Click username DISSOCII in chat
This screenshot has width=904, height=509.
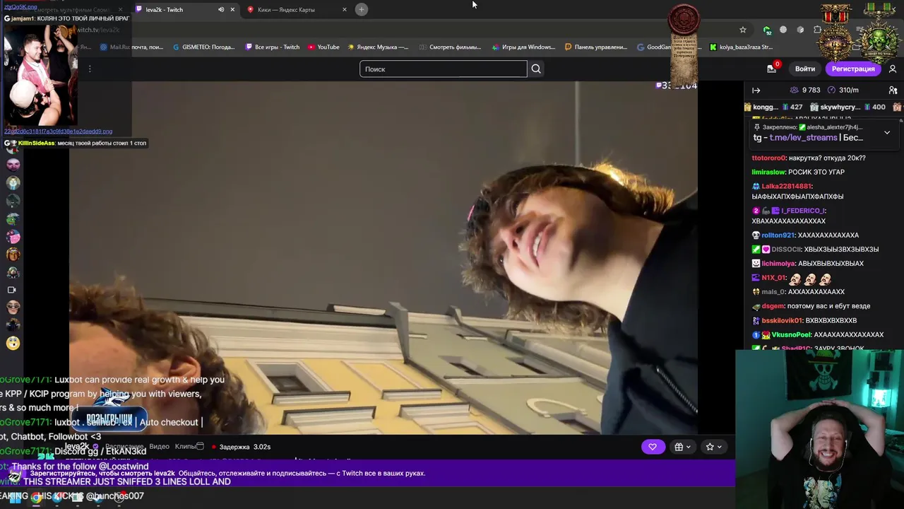pos(786,250)
